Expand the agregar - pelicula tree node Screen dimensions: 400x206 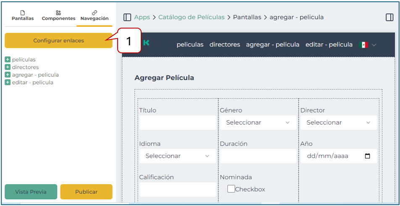[8, 75]
